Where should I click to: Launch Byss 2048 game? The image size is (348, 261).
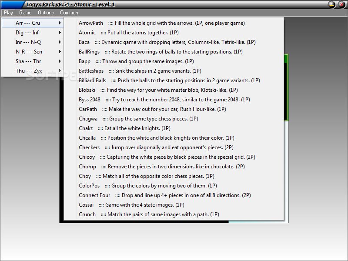[174, 100]
